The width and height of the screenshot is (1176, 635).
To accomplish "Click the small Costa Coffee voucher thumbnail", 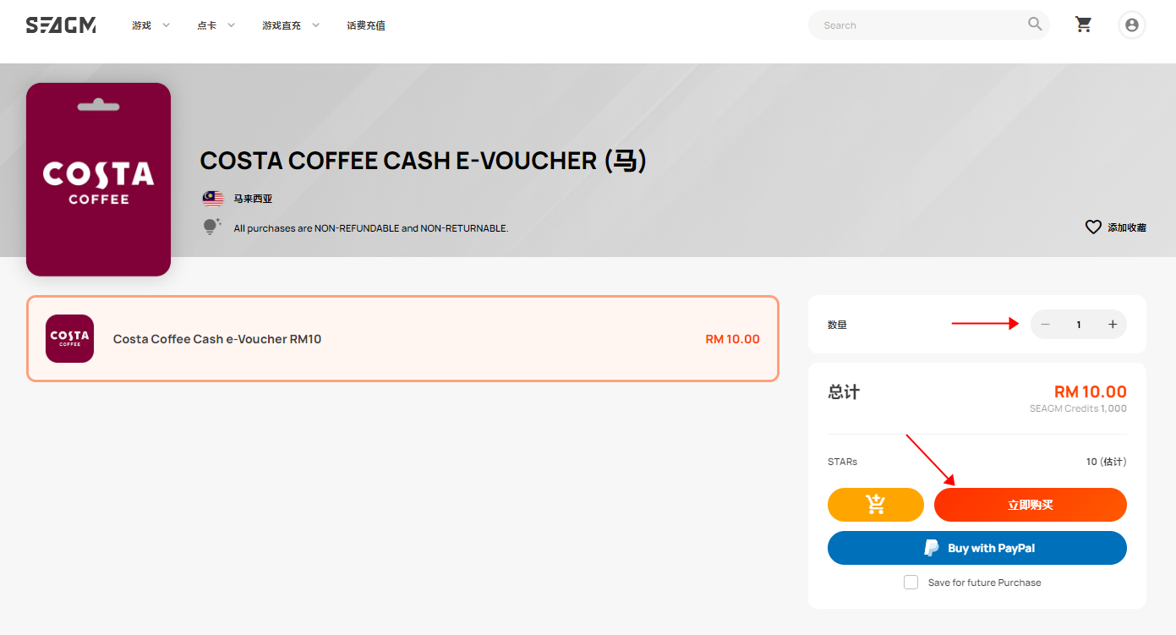I will click(69, 338).
